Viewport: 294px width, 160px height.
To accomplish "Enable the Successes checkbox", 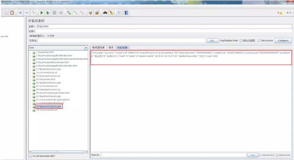I will pyautogui.click(x=259, y=41).
